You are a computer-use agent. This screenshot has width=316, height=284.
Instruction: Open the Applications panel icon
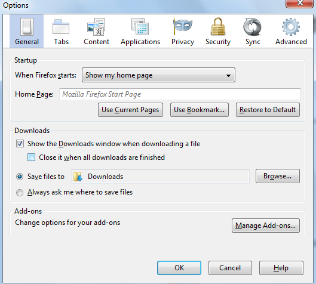click(140, 27)
